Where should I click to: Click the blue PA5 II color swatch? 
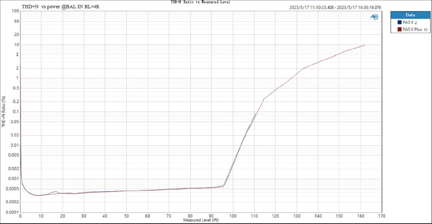click(x=400, y=22)
